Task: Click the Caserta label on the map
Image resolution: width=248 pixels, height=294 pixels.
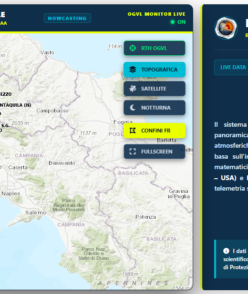Action: coord(18,167)
